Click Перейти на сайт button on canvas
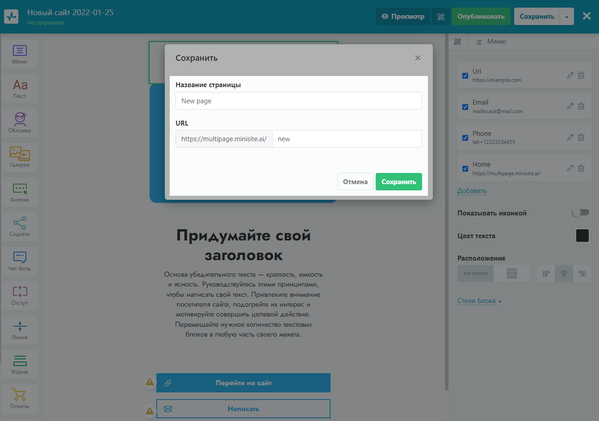 243,383
